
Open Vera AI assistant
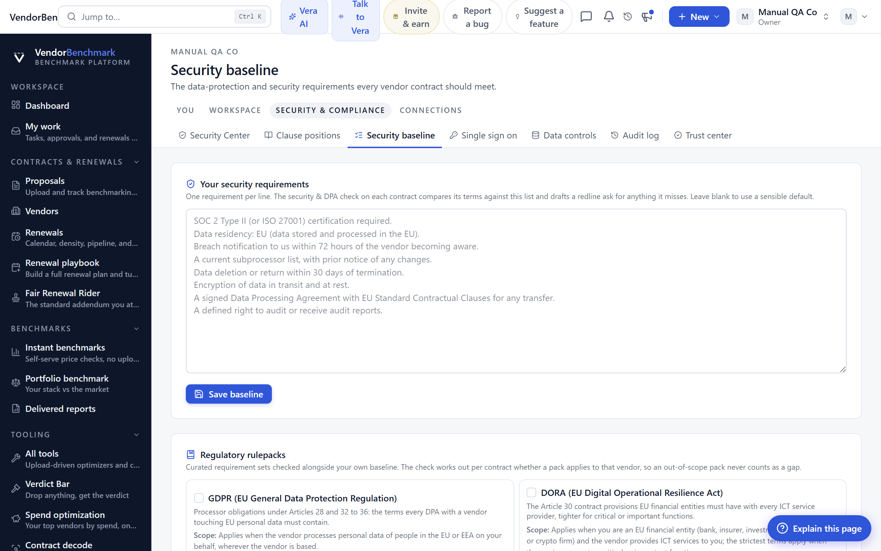tap(304, 17)
